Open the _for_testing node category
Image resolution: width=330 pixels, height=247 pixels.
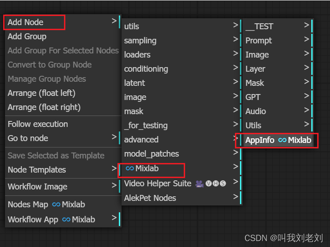pos(181,126)
